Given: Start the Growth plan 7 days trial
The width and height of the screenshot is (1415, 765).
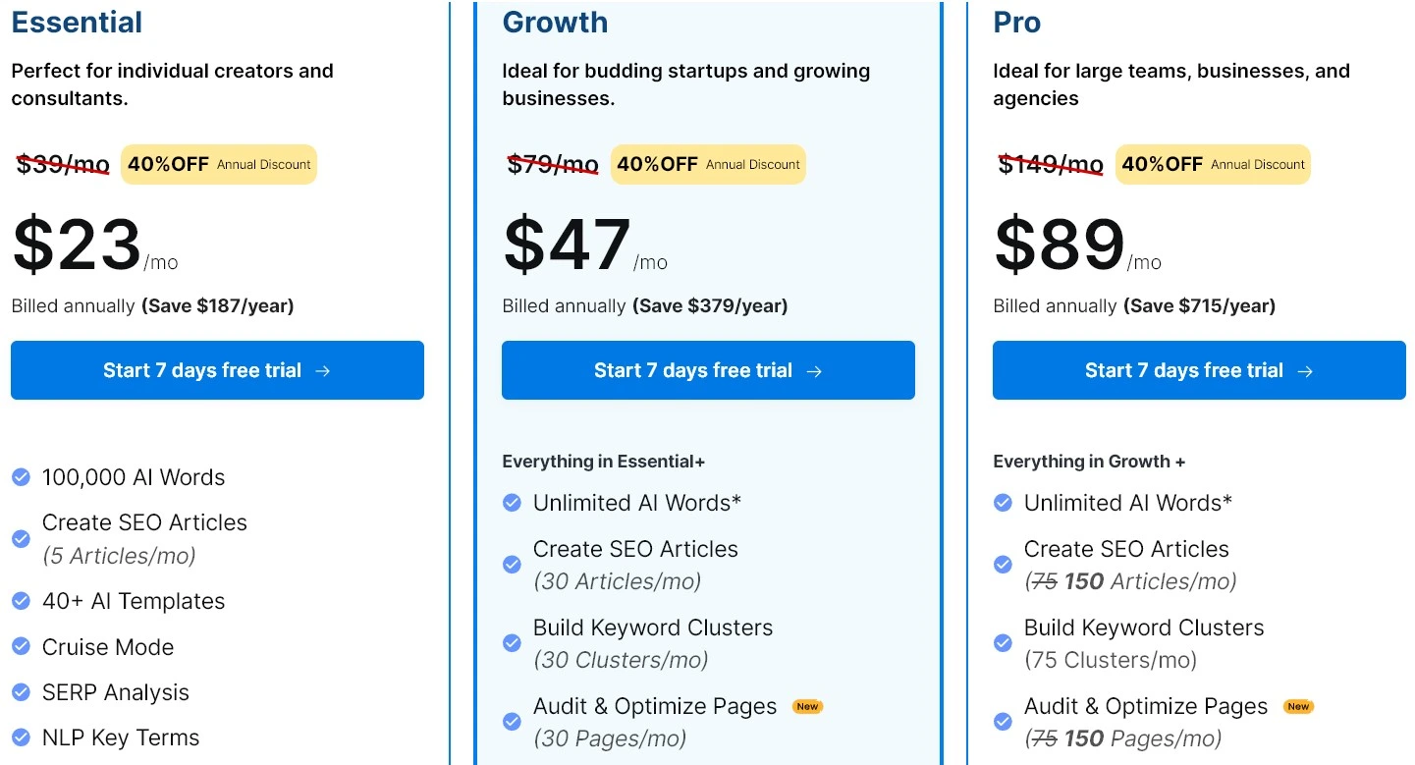Looking at the screenshot, I should [x=708, y=370].
